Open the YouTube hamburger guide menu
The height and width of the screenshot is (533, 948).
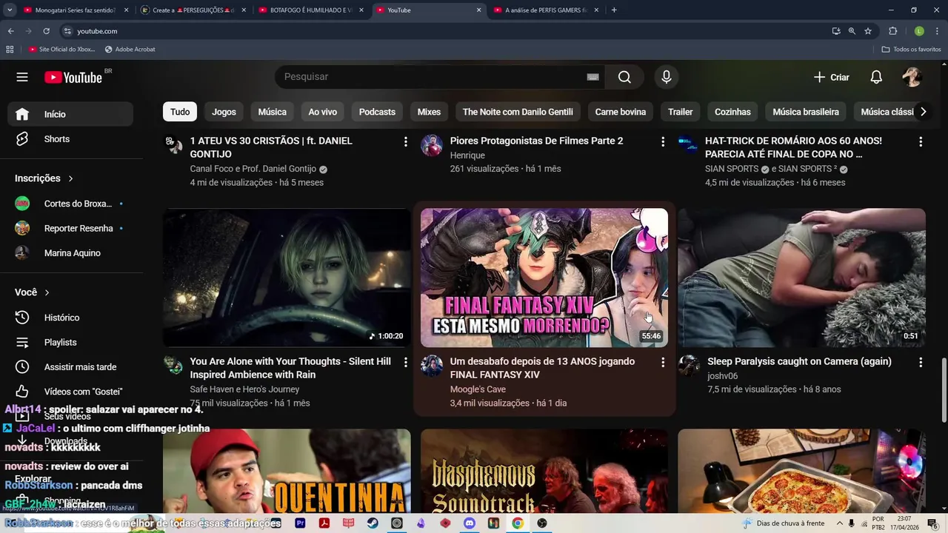pos(22,77)
